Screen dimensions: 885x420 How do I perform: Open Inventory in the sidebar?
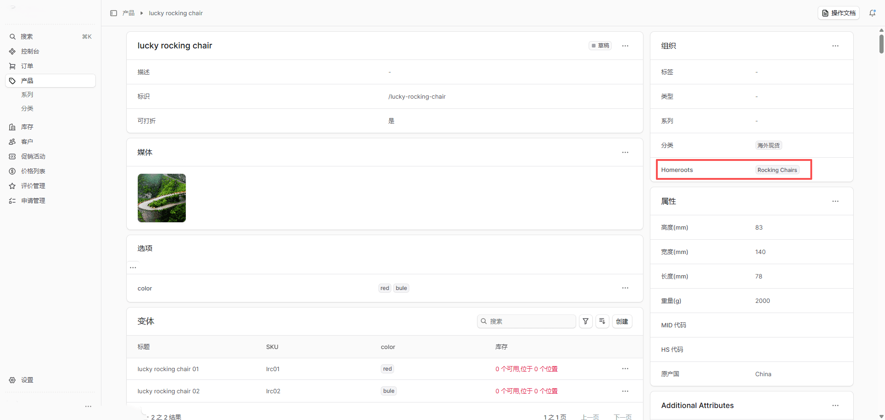pyautogui.click(x=27, y=127)
